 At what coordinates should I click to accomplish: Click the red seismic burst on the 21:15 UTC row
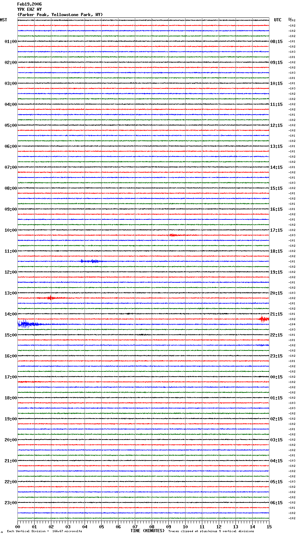[x=264, y=319]
